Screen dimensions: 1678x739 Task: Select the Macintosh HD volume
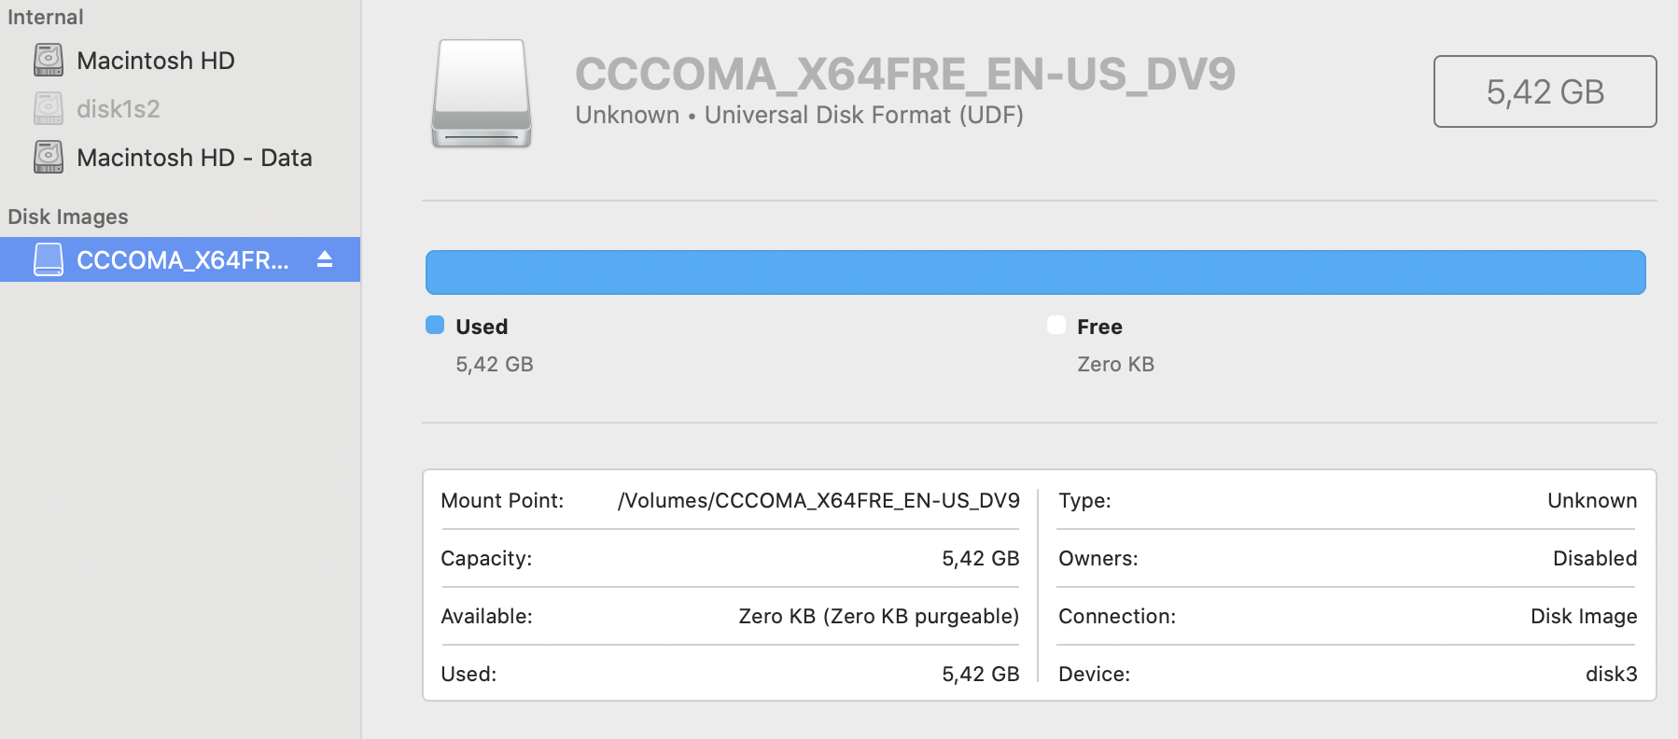(x=159, y=60)
